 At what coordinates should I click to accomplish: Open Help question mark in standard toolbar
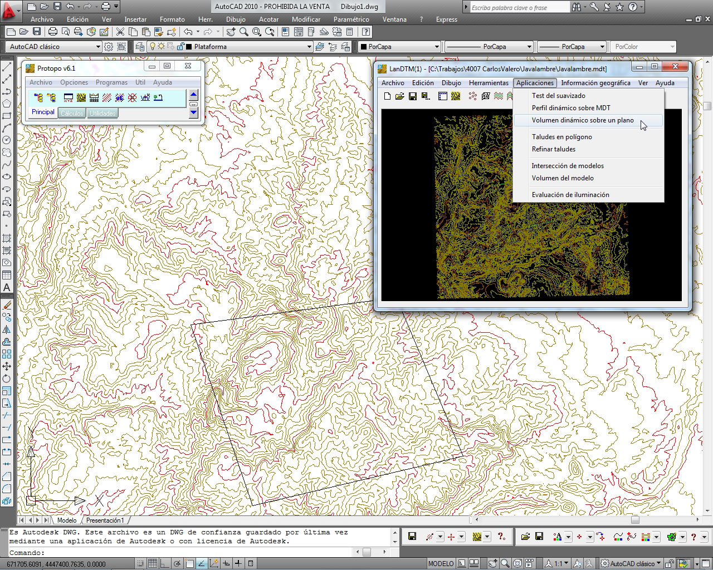click(x=365, y=32)
